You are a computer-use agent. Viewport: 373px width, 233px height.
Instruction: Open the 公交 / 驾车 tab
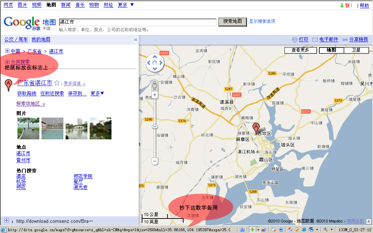[16, 39]
